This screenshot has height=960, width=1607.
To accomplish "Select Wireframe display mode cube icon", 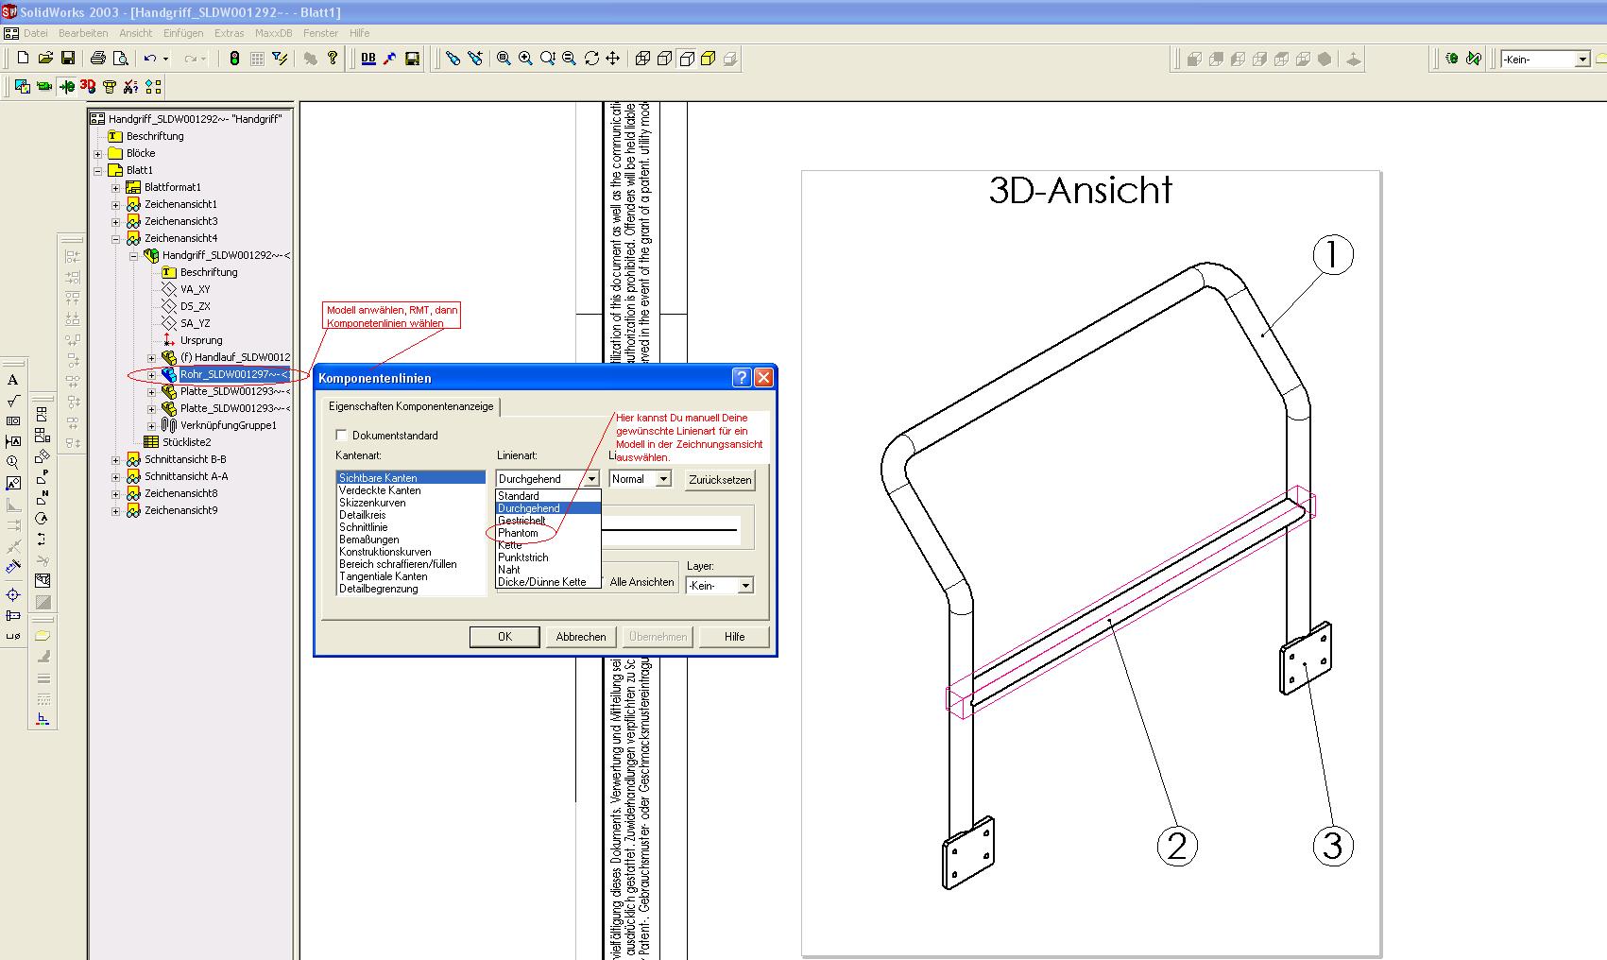I will click(642, 59).
